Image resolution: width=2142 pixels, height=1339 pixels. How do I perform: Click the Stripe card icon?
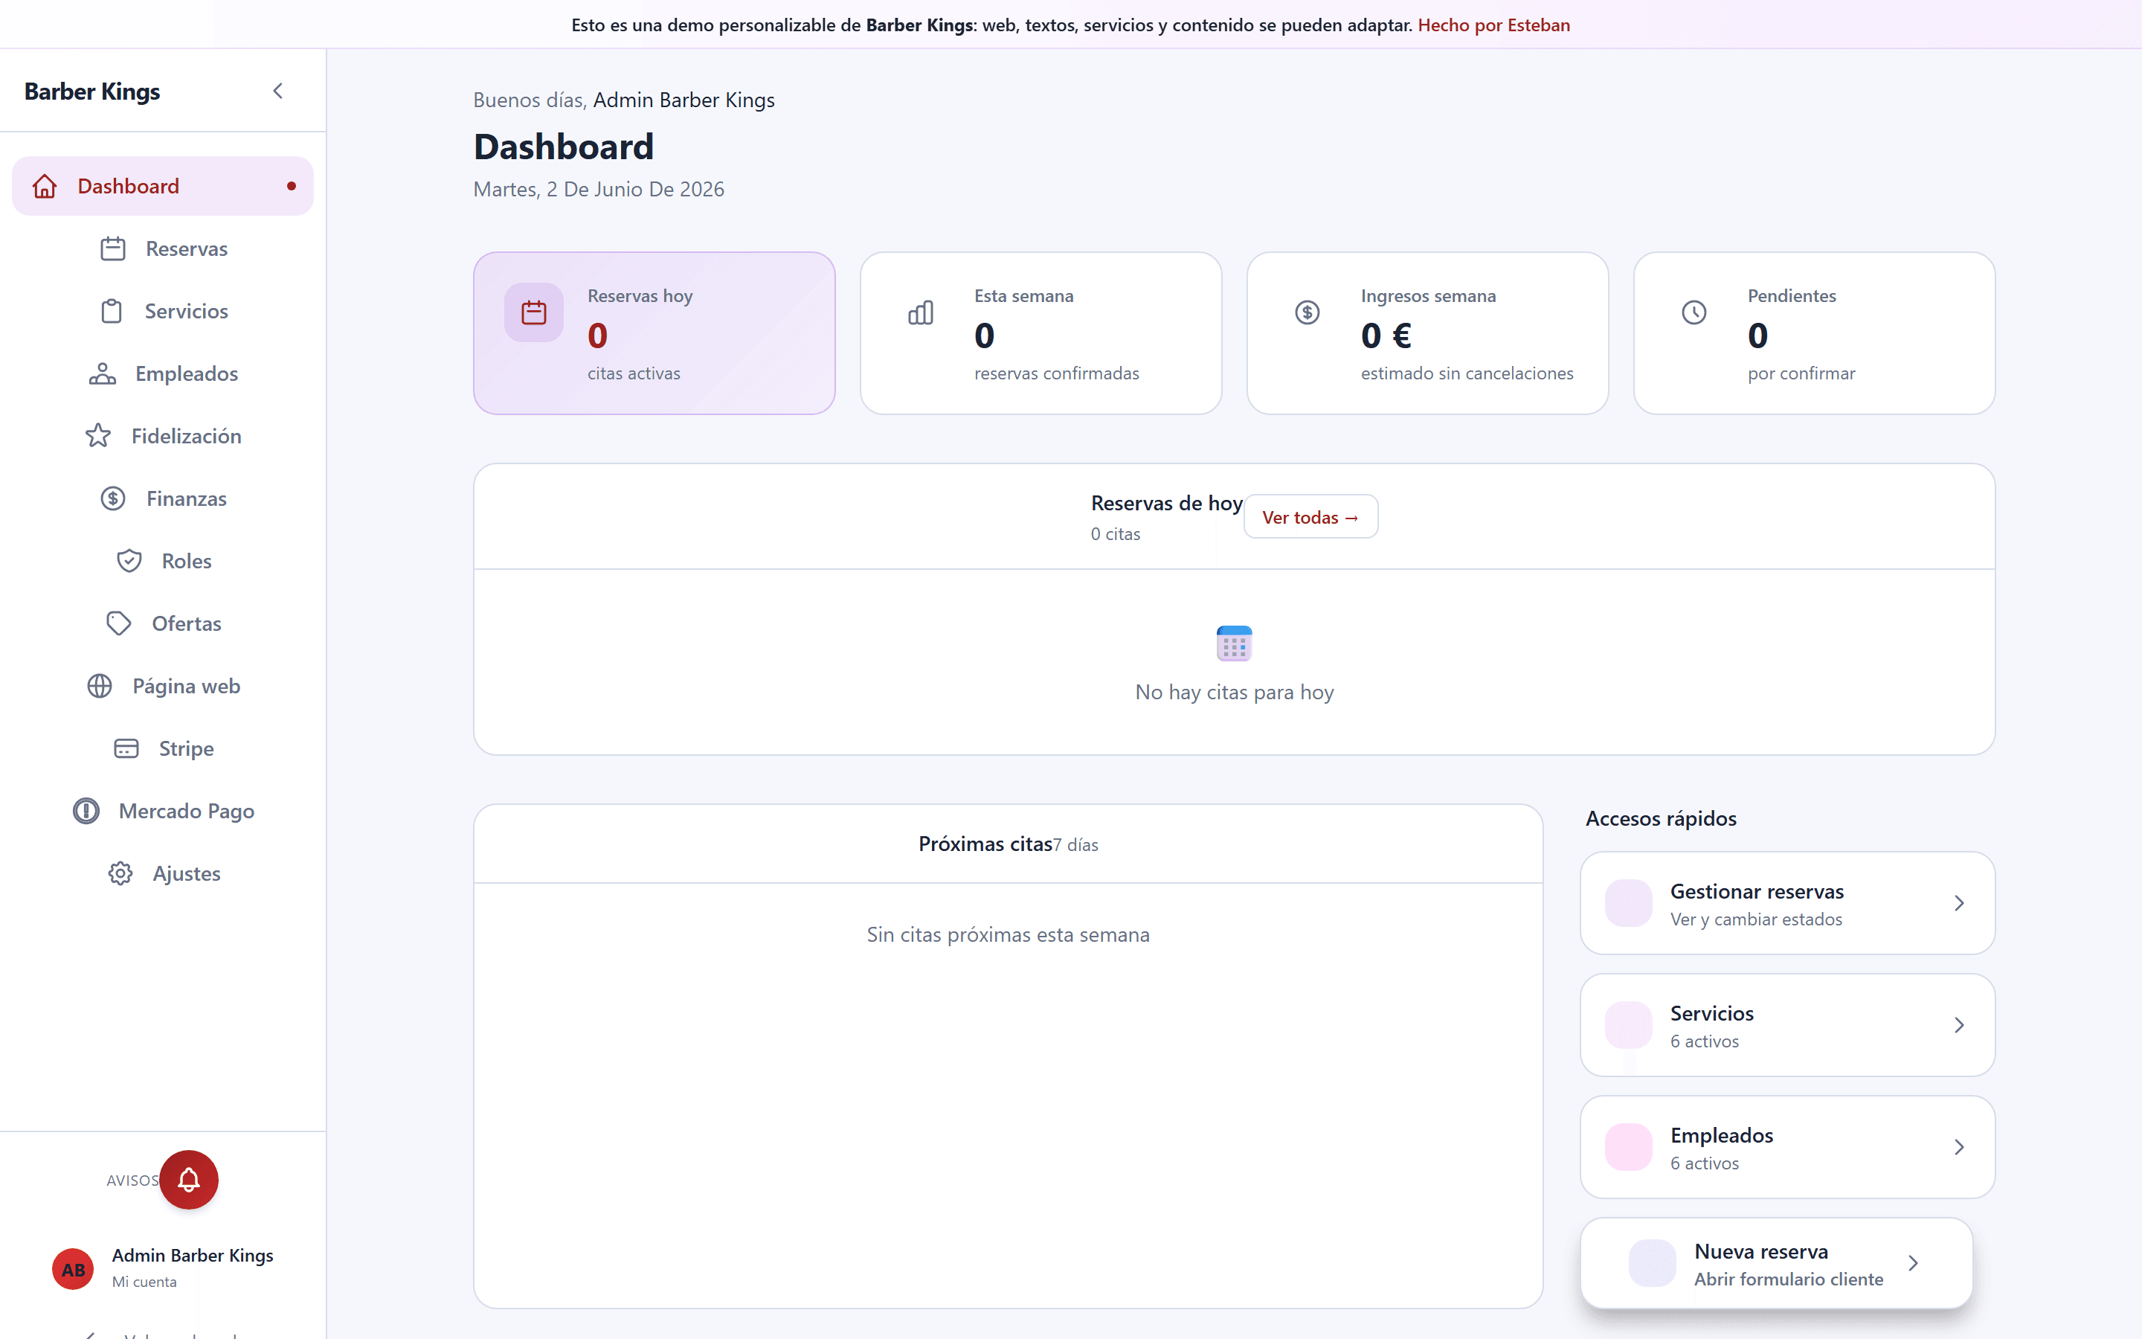click(126, 748)
